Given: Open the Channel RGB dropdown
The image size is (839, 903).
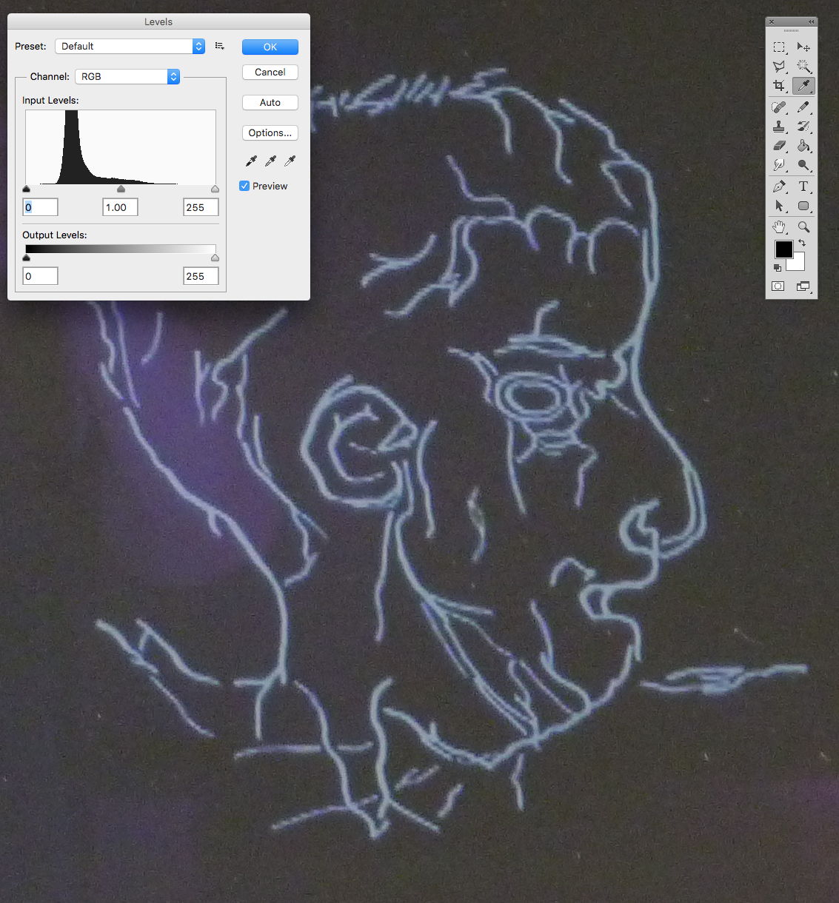Looking at the screenshot, I should (x=127, y=76).
